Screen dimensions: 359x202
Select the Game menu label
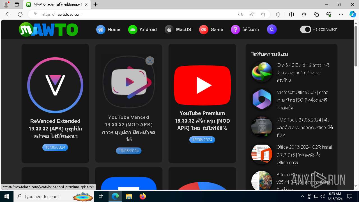[217, 29]
